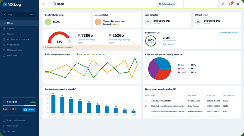Open the help question mark icon

[x=223, y=4]
